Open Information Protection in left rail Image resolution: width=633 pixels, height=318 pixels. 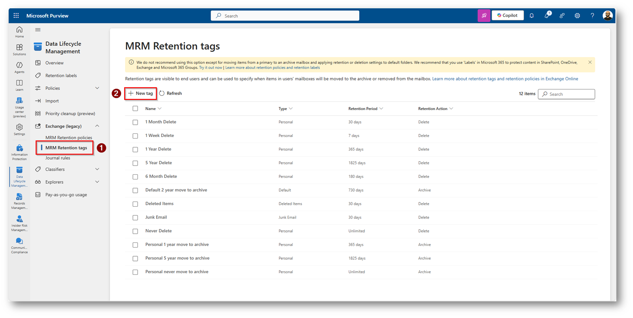(x=19, y=152)
